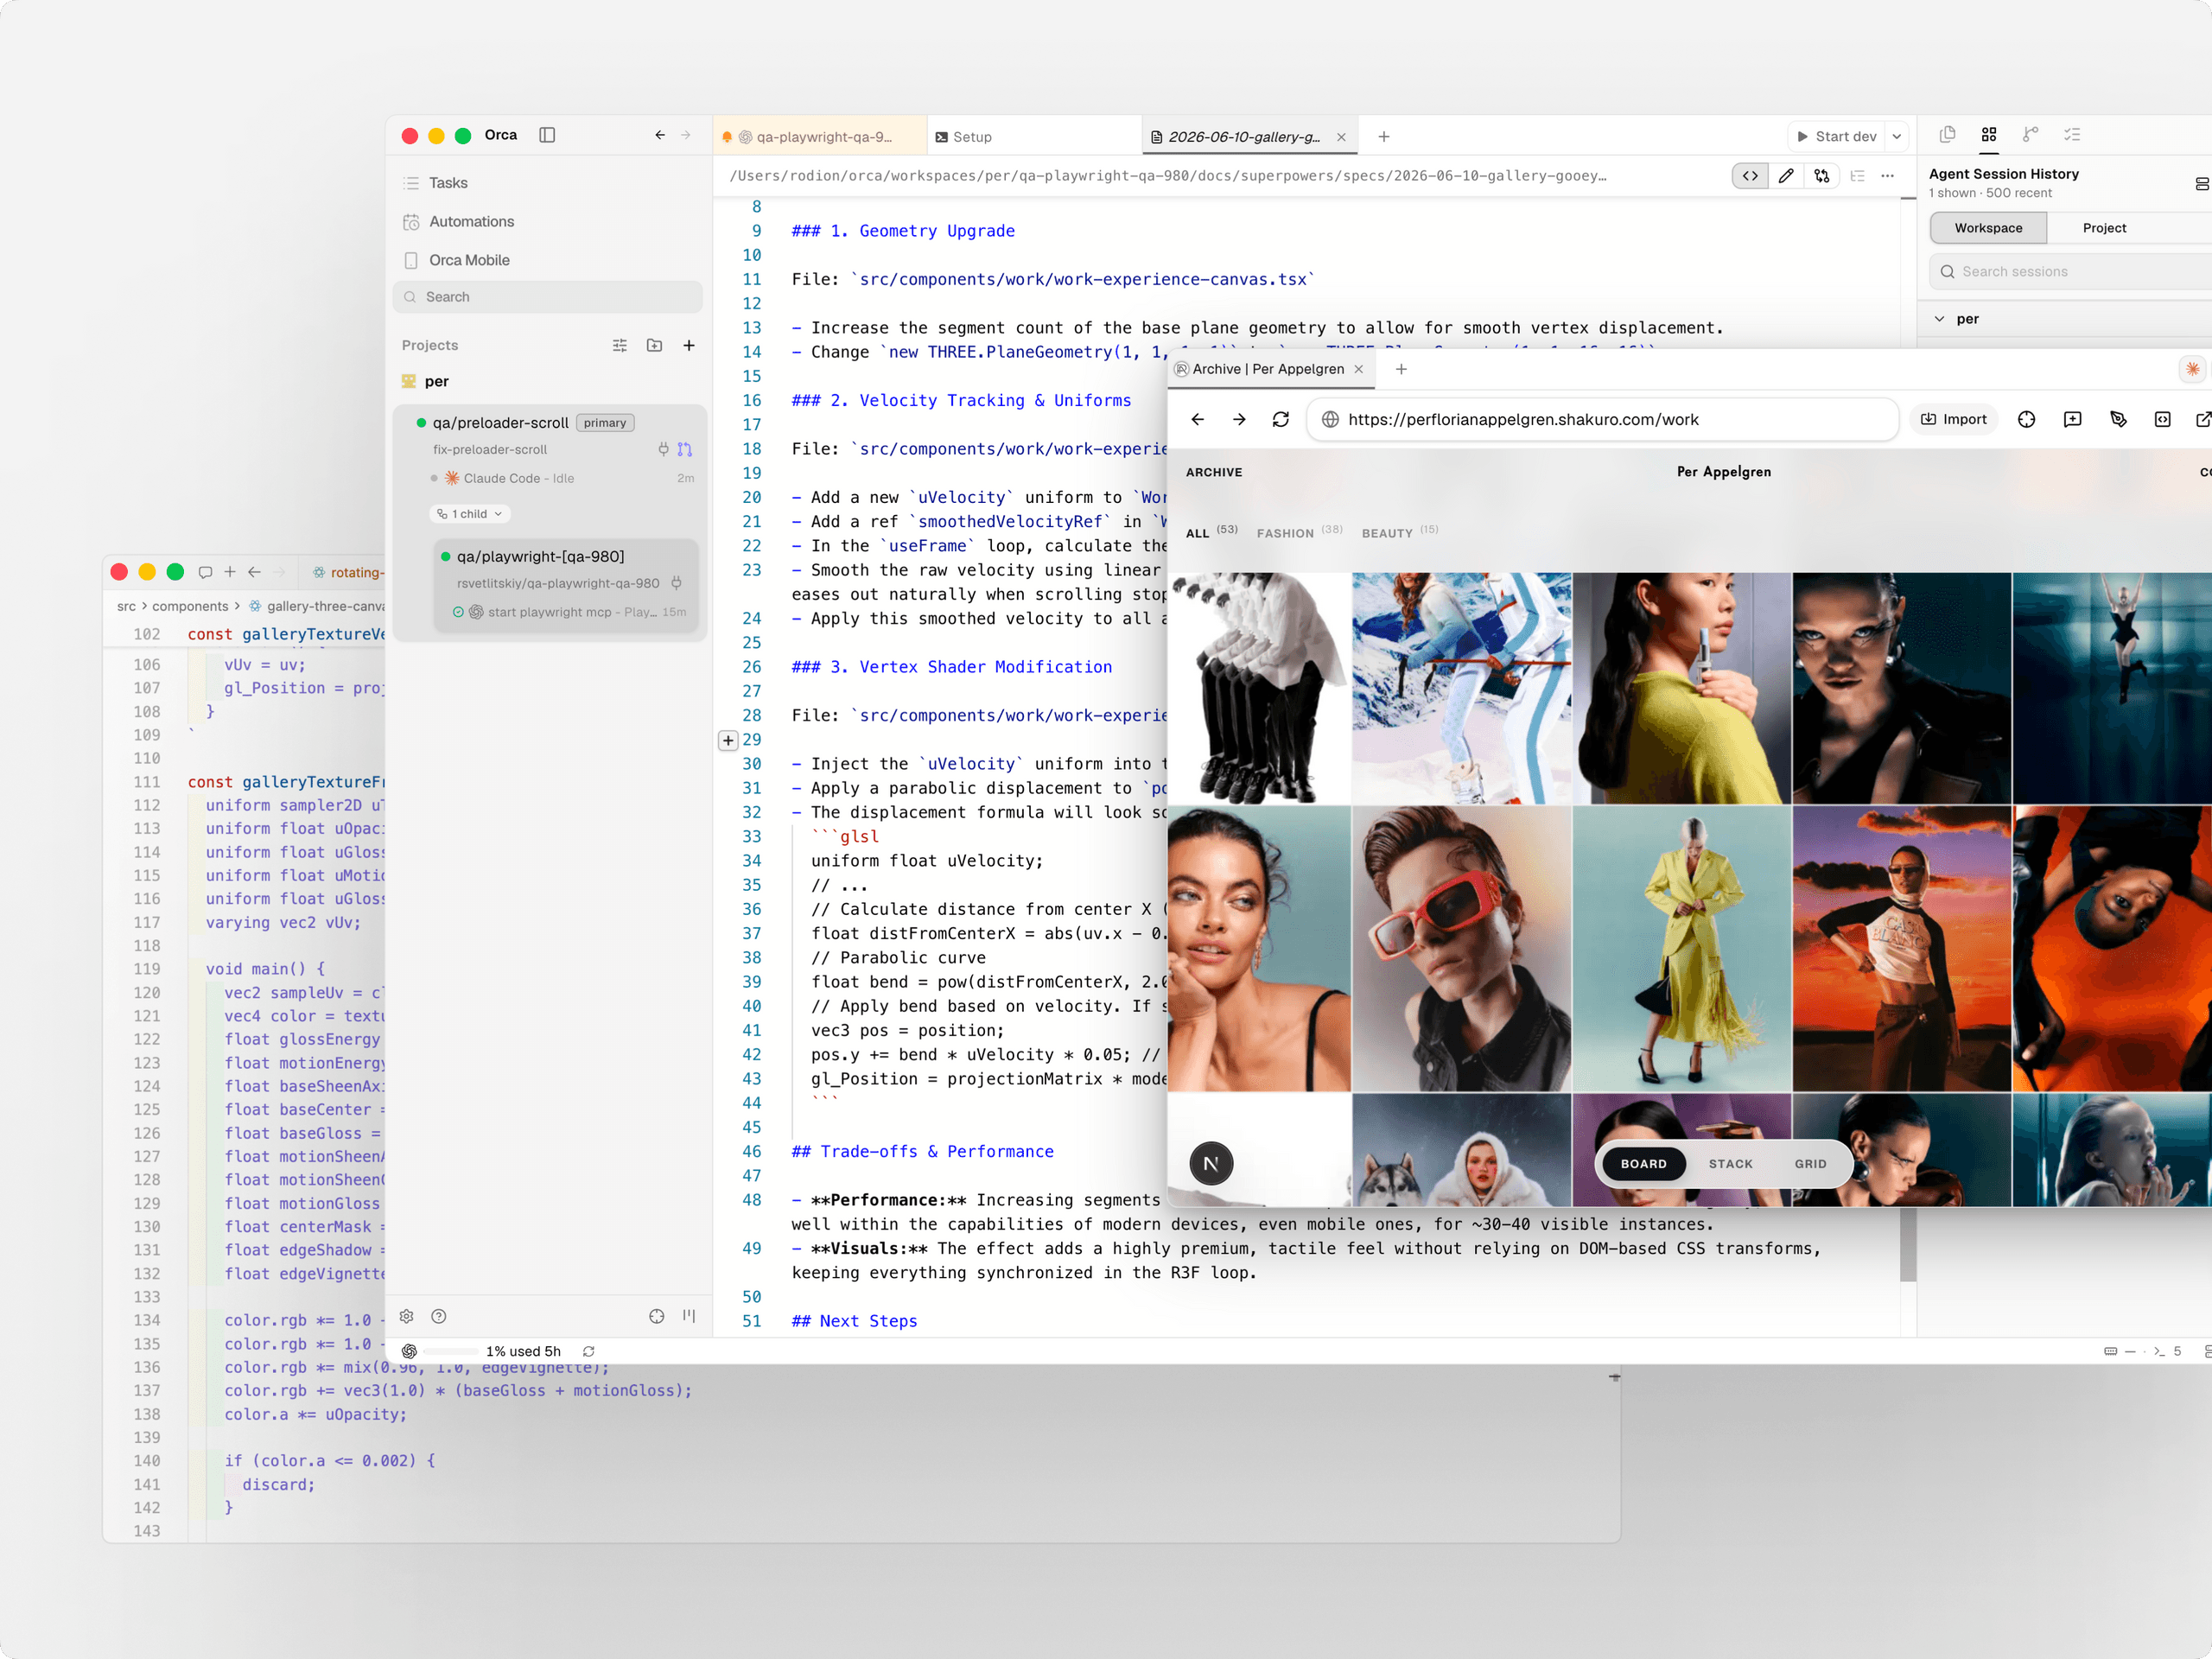The height and width of the screenshot is (1659, 2212).
Task: Click the Import button in browser toolbar
Action: click(1953, 420)
